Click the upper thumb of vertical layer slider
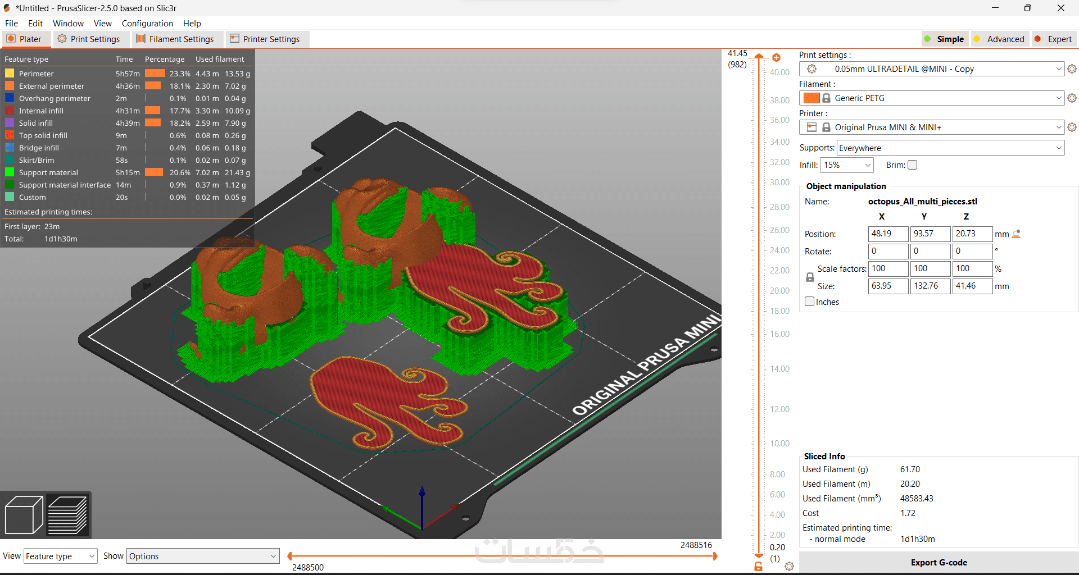Image resolution: width=1079 pixels, height=575 pixels. click(x=759, y=56)
